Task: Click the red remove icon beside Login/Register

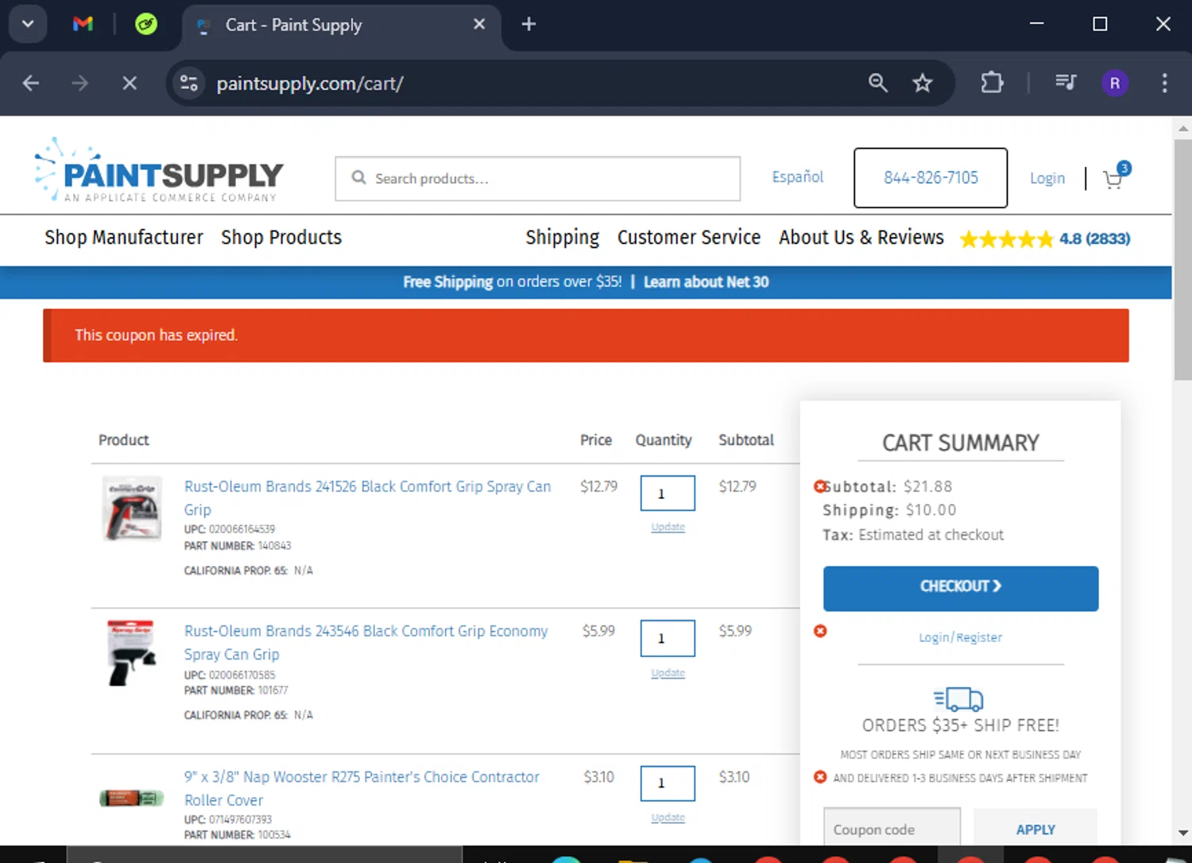Action: (820, 631)
